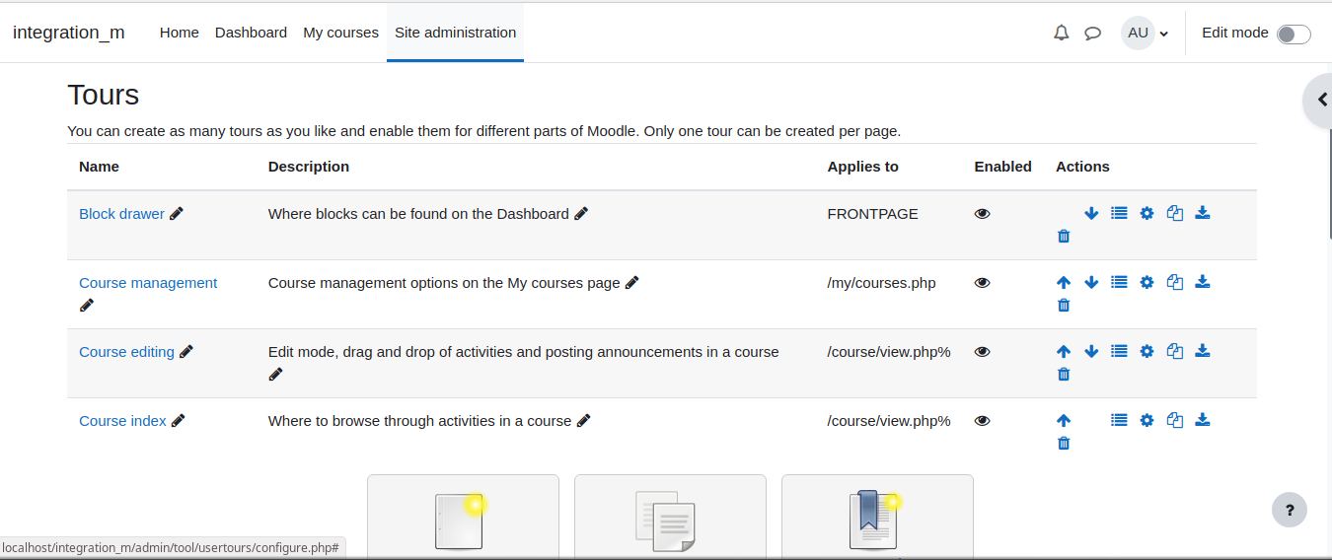Export the Course editing tour
Image resolution: width=1332 pixels, height=560 pixels.
point(1202,351)
